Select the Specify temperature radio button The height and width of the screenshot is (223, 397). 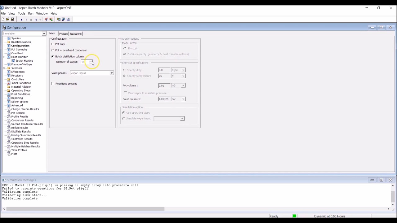click(124, 76)
